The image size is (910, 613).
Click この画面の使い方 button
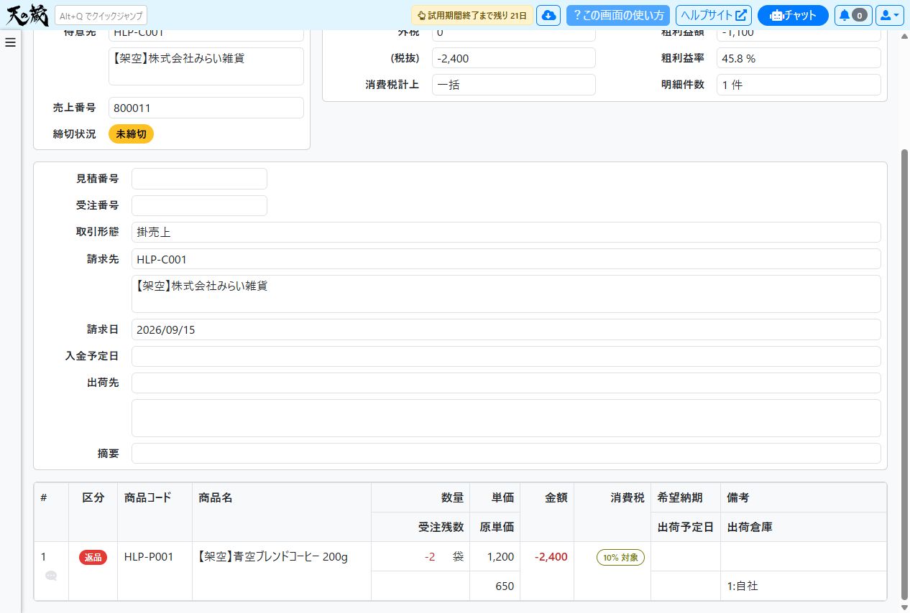pos(618,15)
